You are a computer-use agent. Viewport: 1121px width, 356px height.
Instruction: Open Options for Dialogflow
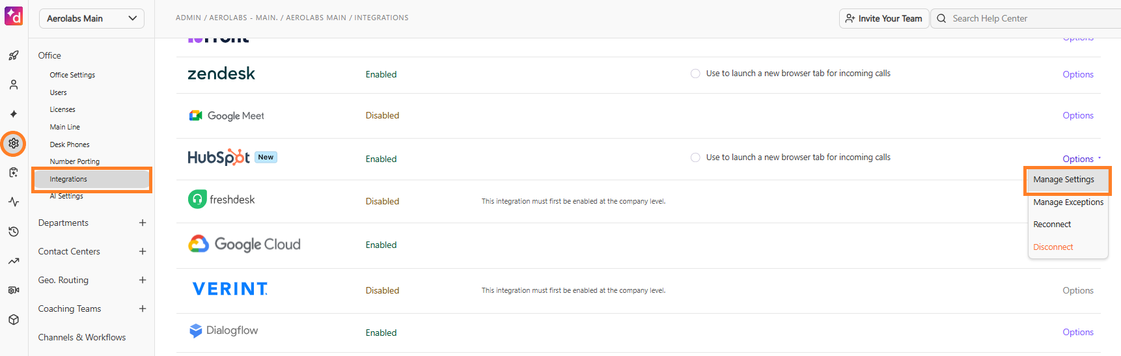click(1078, 332)
